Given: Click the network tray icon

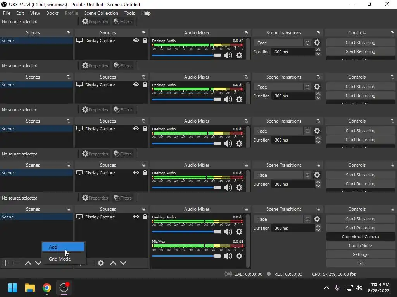Looking at the screenshot, I should point(350,288).
